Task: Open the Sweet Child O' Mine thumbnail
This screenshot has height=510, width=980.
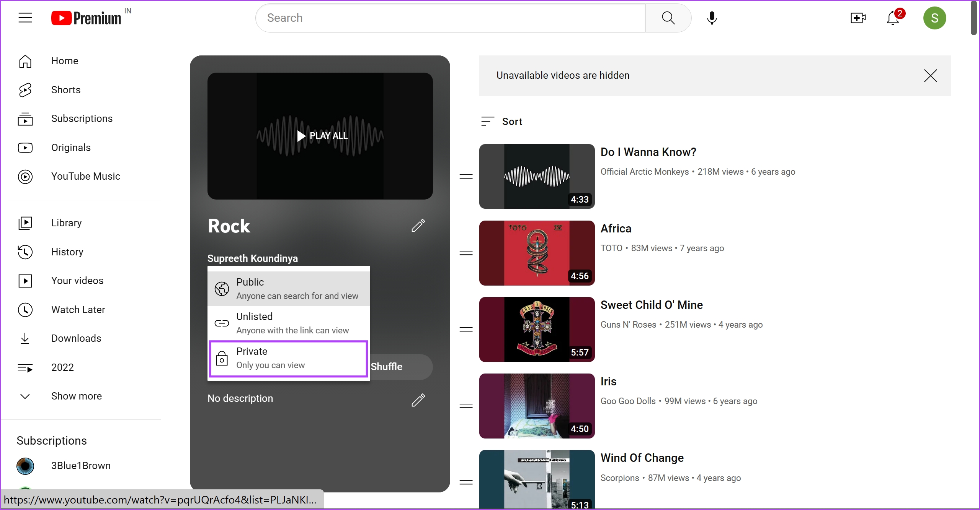Action: click(x=537, y=330)
